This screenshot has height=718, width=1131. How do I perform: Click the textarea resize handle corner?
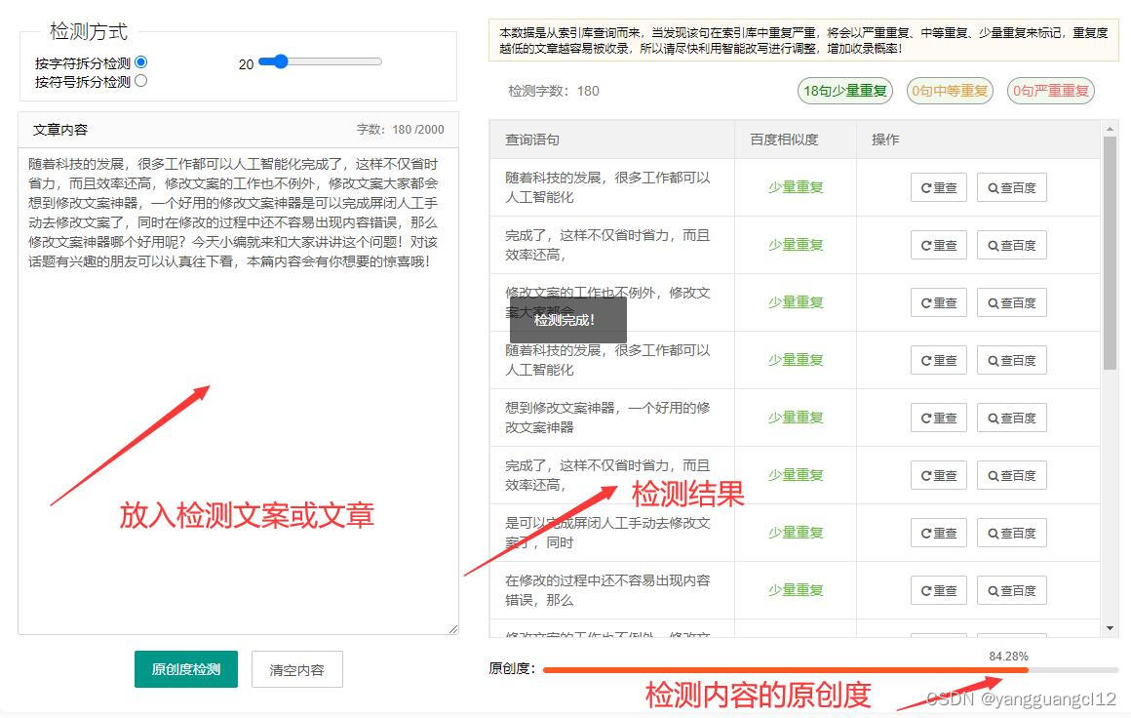coord(453,629)
